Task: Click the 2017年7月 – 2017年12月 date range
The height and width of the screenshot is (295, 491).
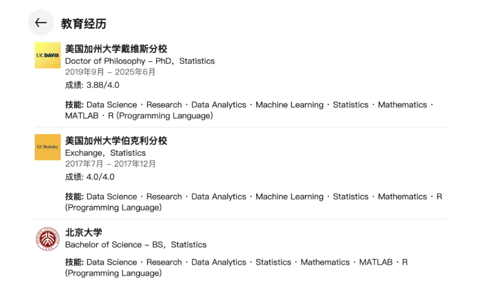Action: [x=110, y=164]
